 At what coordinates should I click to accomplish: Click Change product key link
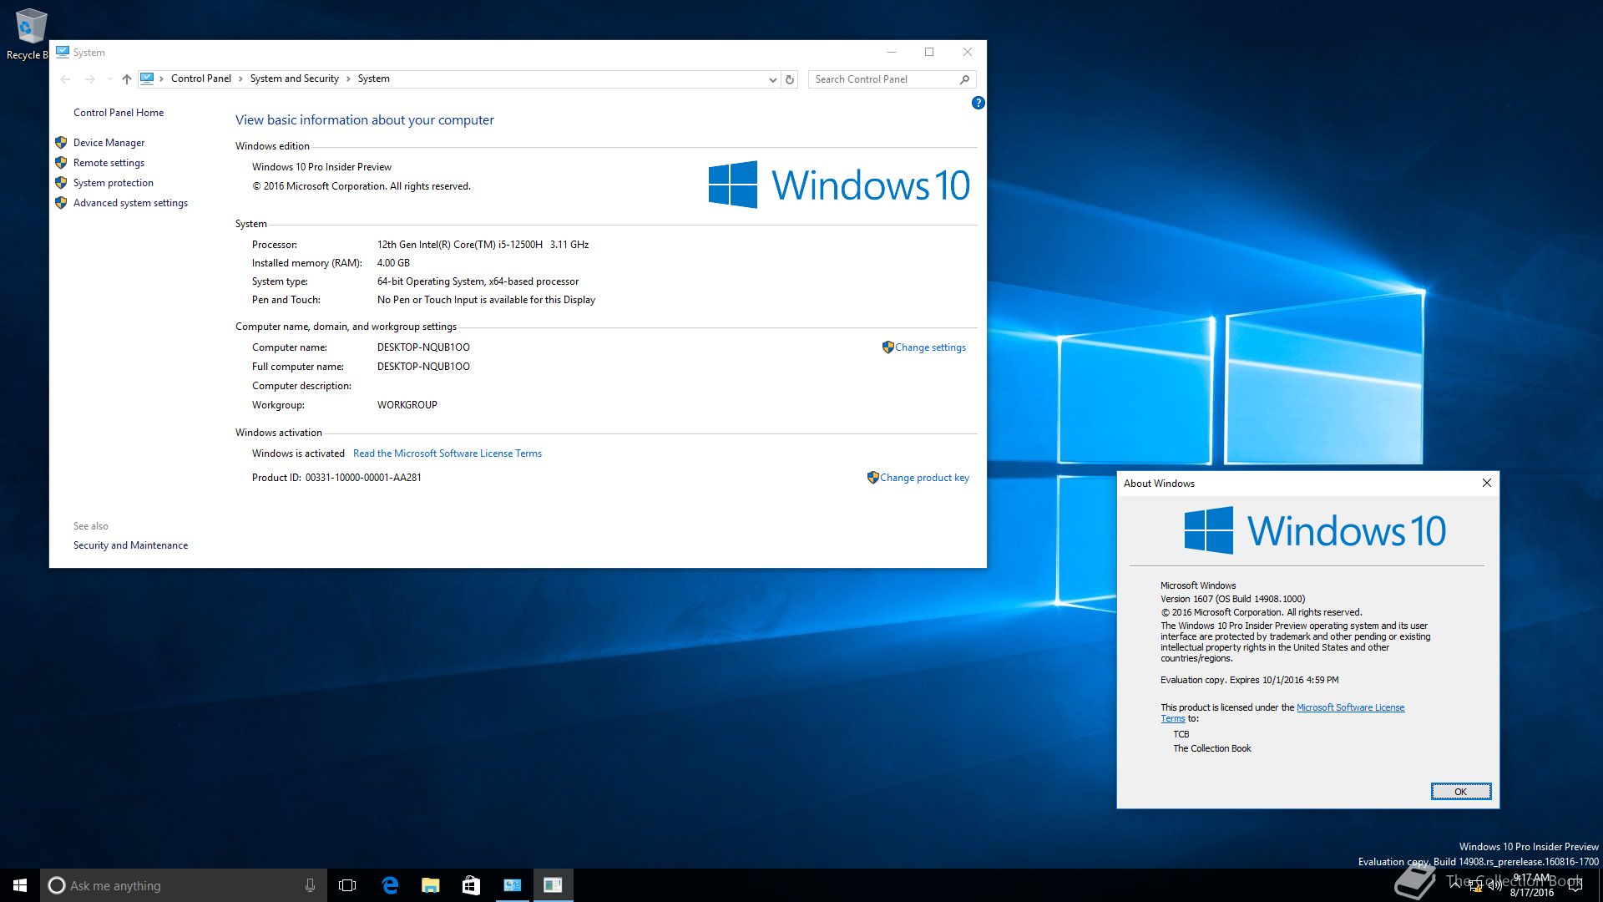click(x=924, y=478)
